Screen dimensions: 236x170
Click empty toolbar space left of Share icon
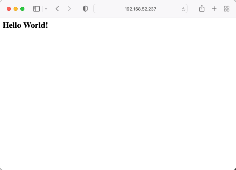[x=193, y=9]
